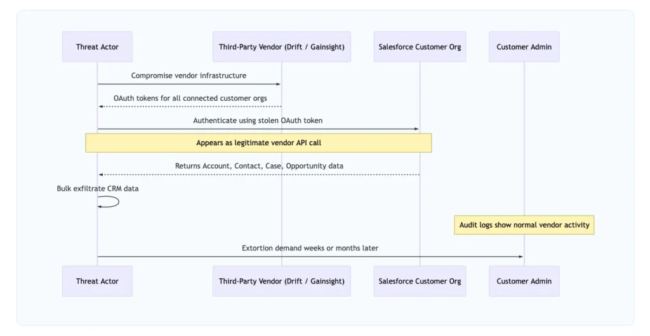Click the top Threat Actor participant box
Viewport: 650px width, 336px height.
[x=97, y=47]
